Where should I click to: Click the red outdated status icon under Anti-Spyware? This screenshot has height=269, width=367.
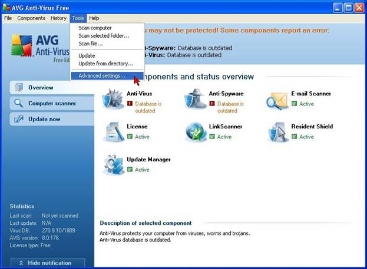tap(212, 104)
